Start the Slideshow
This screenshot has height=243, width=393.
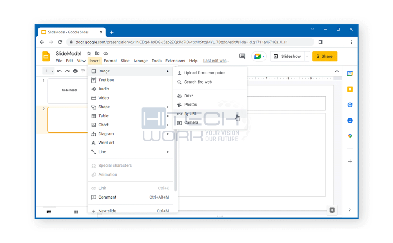pyautogui.click(x=287, y=56)
